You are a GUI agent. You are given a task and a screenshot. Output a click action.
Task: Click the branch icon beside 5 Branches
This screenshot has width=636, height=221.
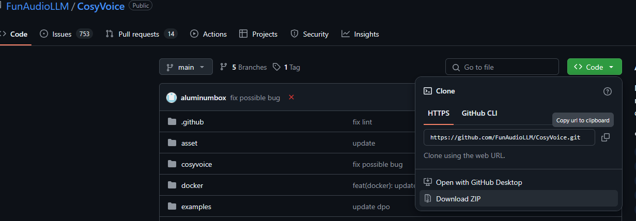224,67
